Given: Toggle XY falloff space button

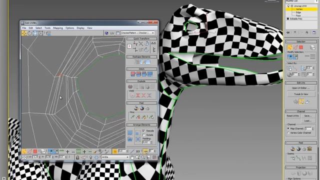Looking at the screenshot, I should point(138,151).
